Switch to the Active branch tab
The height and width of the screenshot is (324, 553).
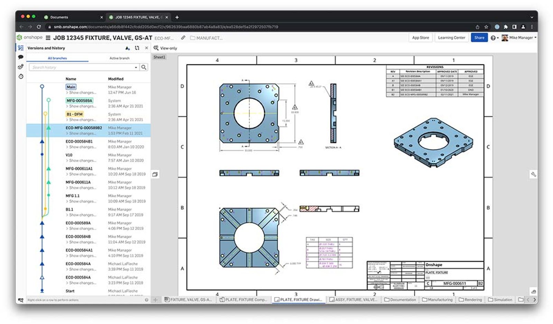tap(119, 58)
